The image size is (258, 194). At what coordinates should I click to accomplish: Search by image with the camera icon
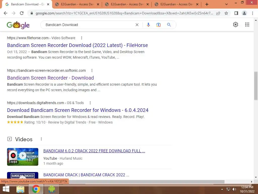(158, 25)
